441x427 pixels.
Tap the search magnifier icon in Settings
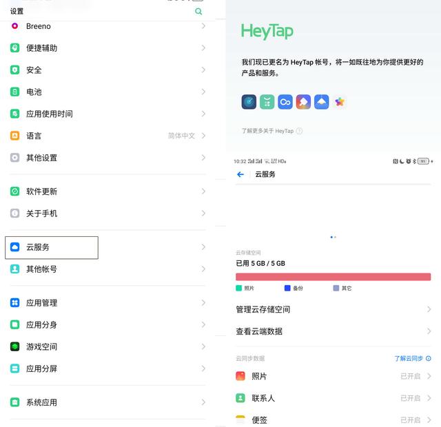(x=198, y=12)
